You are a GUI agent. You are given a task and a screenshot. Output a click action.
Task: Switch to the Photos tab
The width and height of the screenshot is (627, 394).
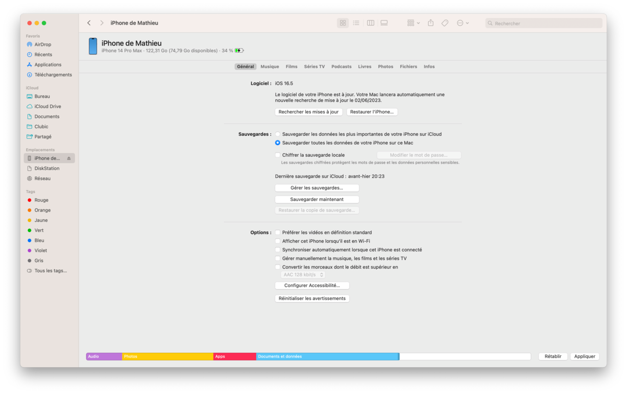[386, 67]
